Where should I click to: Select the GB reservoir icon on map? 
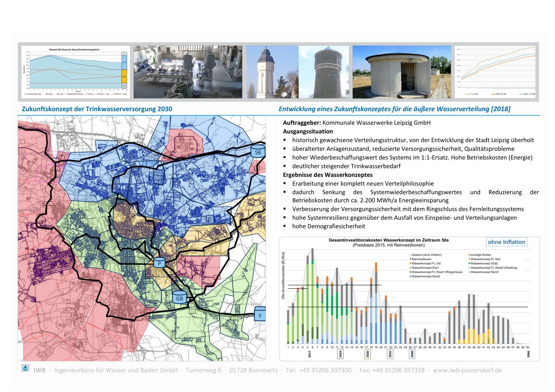(179, 298)
